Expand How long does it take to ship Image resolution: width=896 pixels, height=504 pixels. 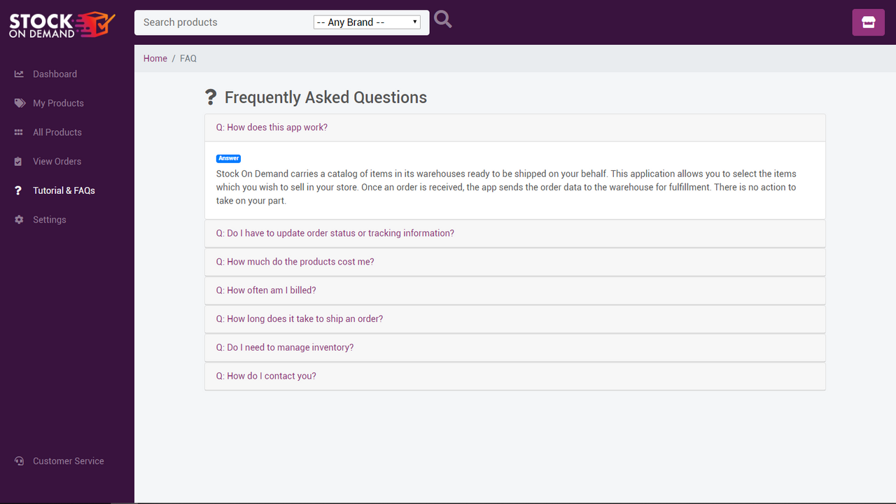pos(300,319)
